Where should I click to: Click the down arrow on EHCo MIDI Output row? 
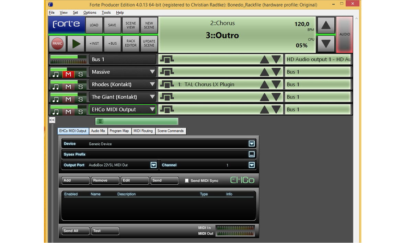[276, 109]
